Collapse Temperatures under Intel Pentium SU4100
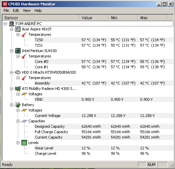The width and height of the screenshot is (175, 169). pyautogui.click(x=18, y=56)
